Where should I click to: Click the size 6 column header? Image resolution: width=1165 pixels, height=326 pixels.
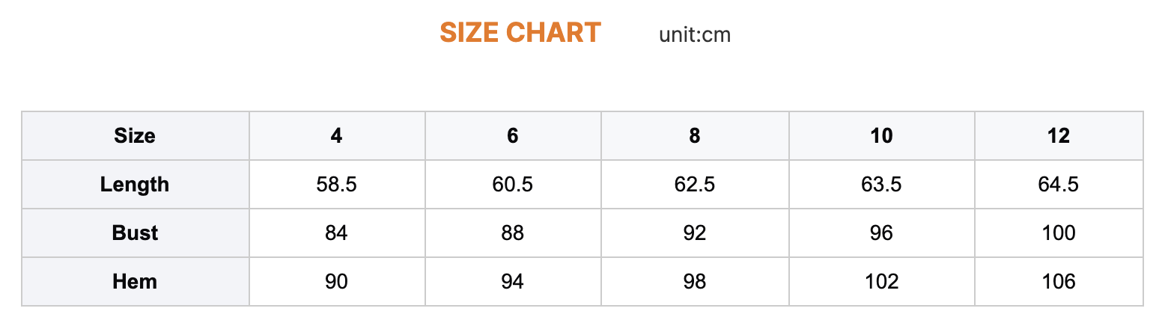pyautogui.click(x=513, y=135)
